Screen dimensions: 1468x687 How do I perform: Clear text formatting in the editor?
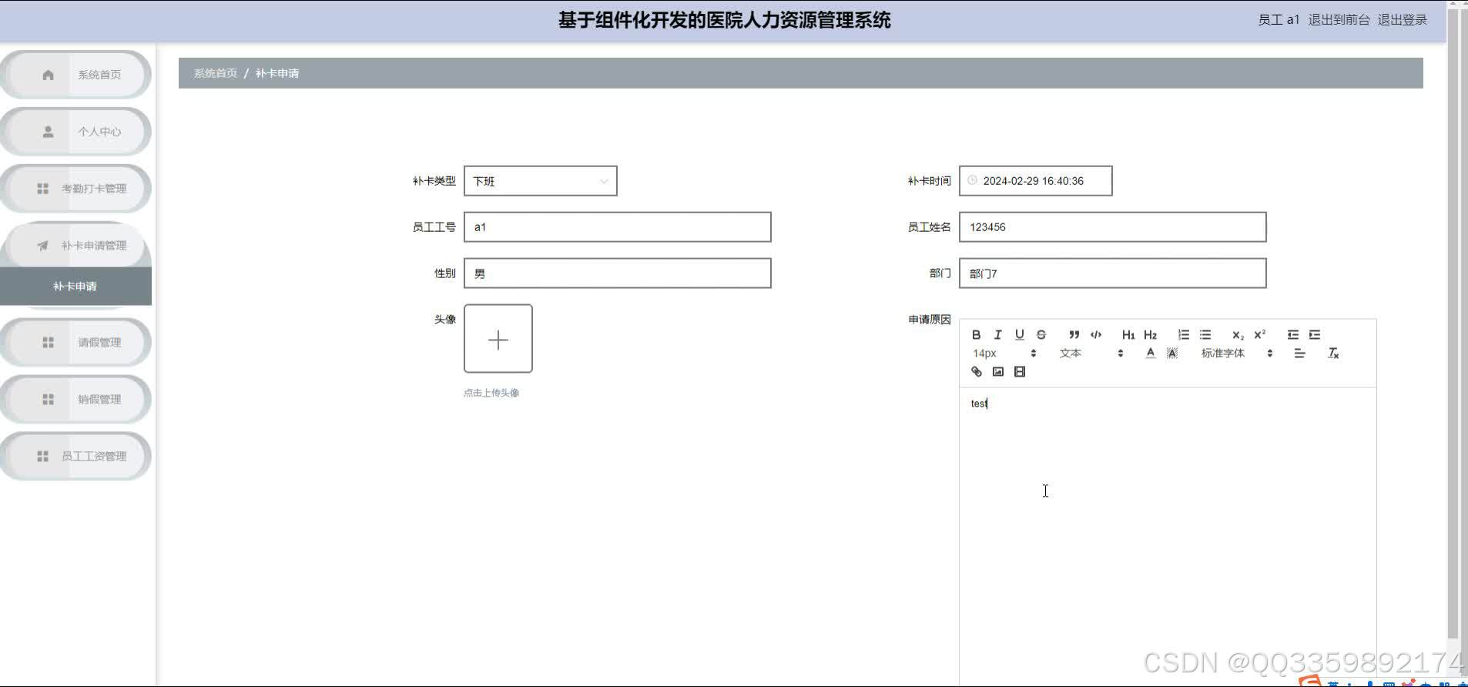click(1332, 354)
